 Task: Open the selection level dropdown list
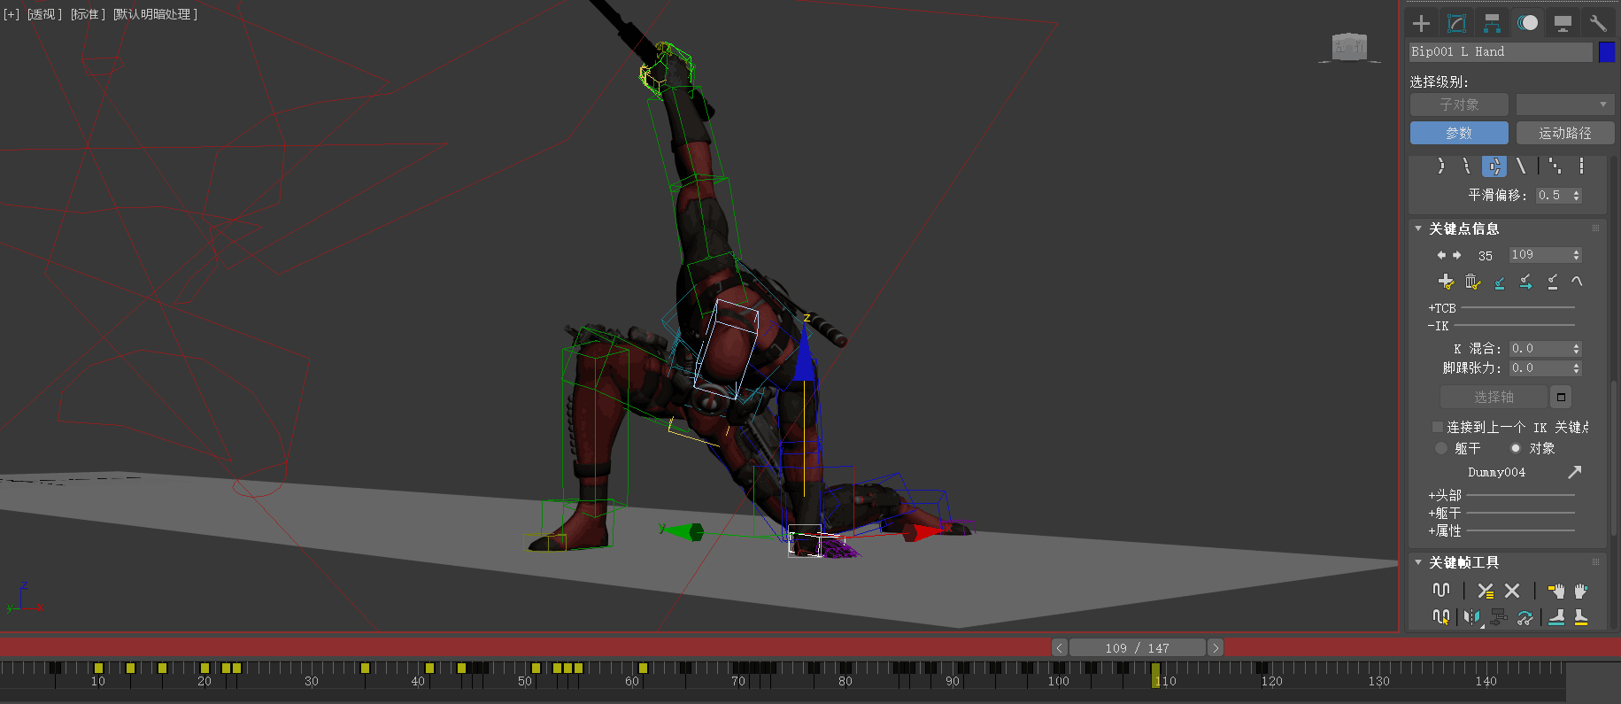pos(1565,104)
